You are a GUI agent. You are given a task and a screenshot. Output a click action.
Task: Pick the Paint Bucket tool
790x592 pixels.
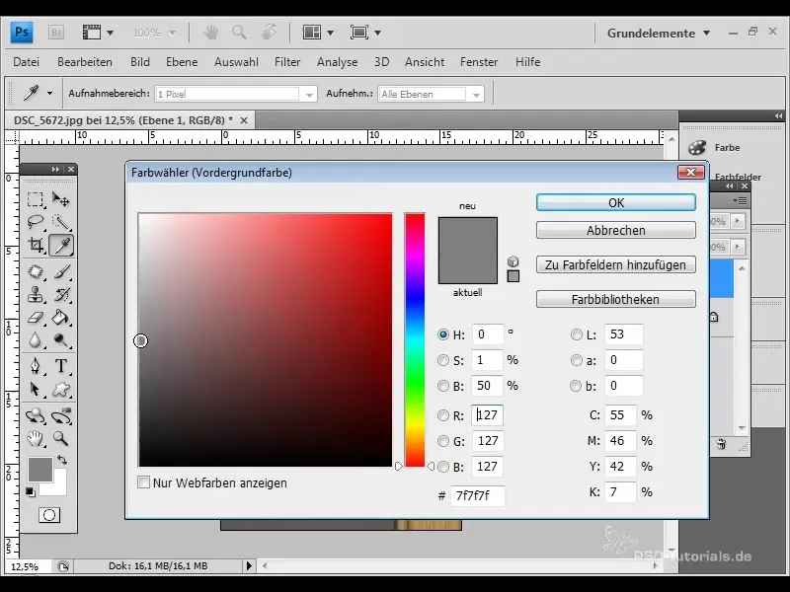[x=61, y=318]
